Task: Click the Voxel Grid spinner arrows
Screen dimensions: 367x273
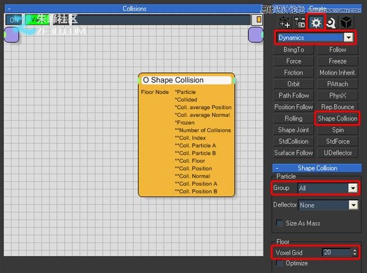Action: coord(354,252)
